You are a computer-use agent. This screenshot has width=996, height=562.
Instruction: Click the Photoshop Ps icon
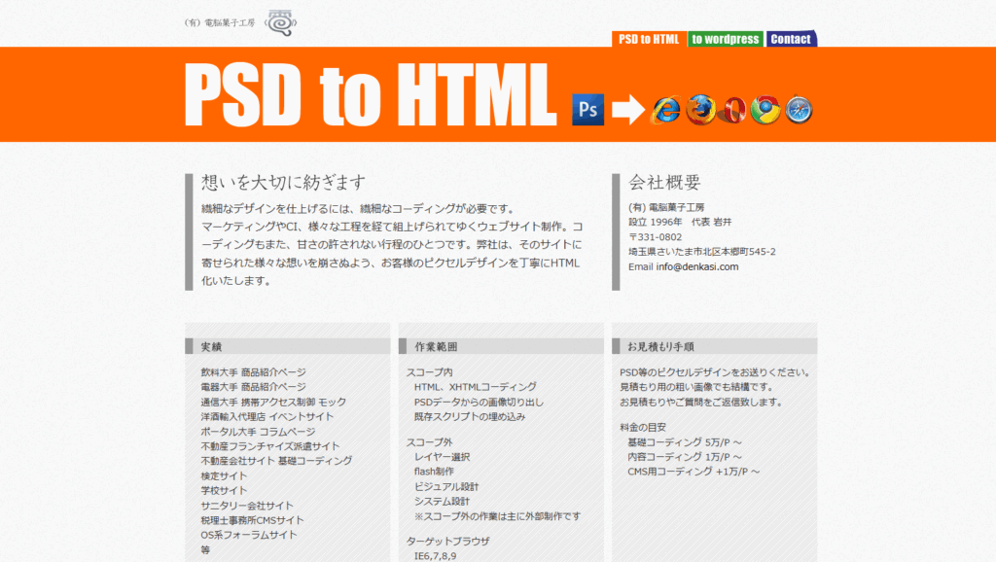pyautogui.click(x=587, y=109)
